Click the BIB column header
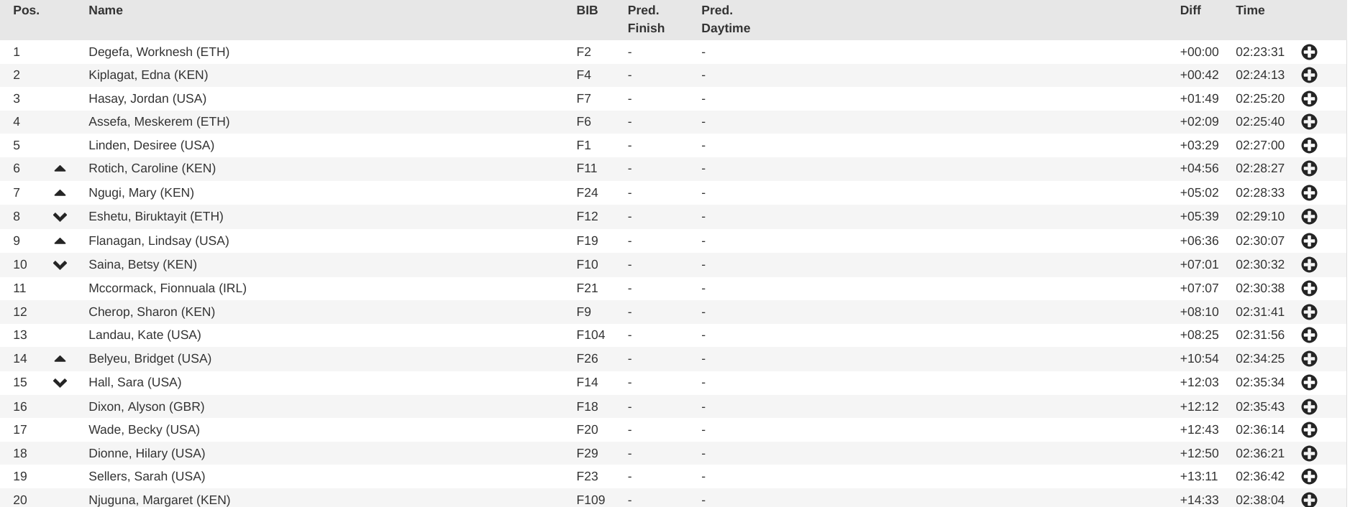This screenshot has width=1350, height=507. pos(587,10)
